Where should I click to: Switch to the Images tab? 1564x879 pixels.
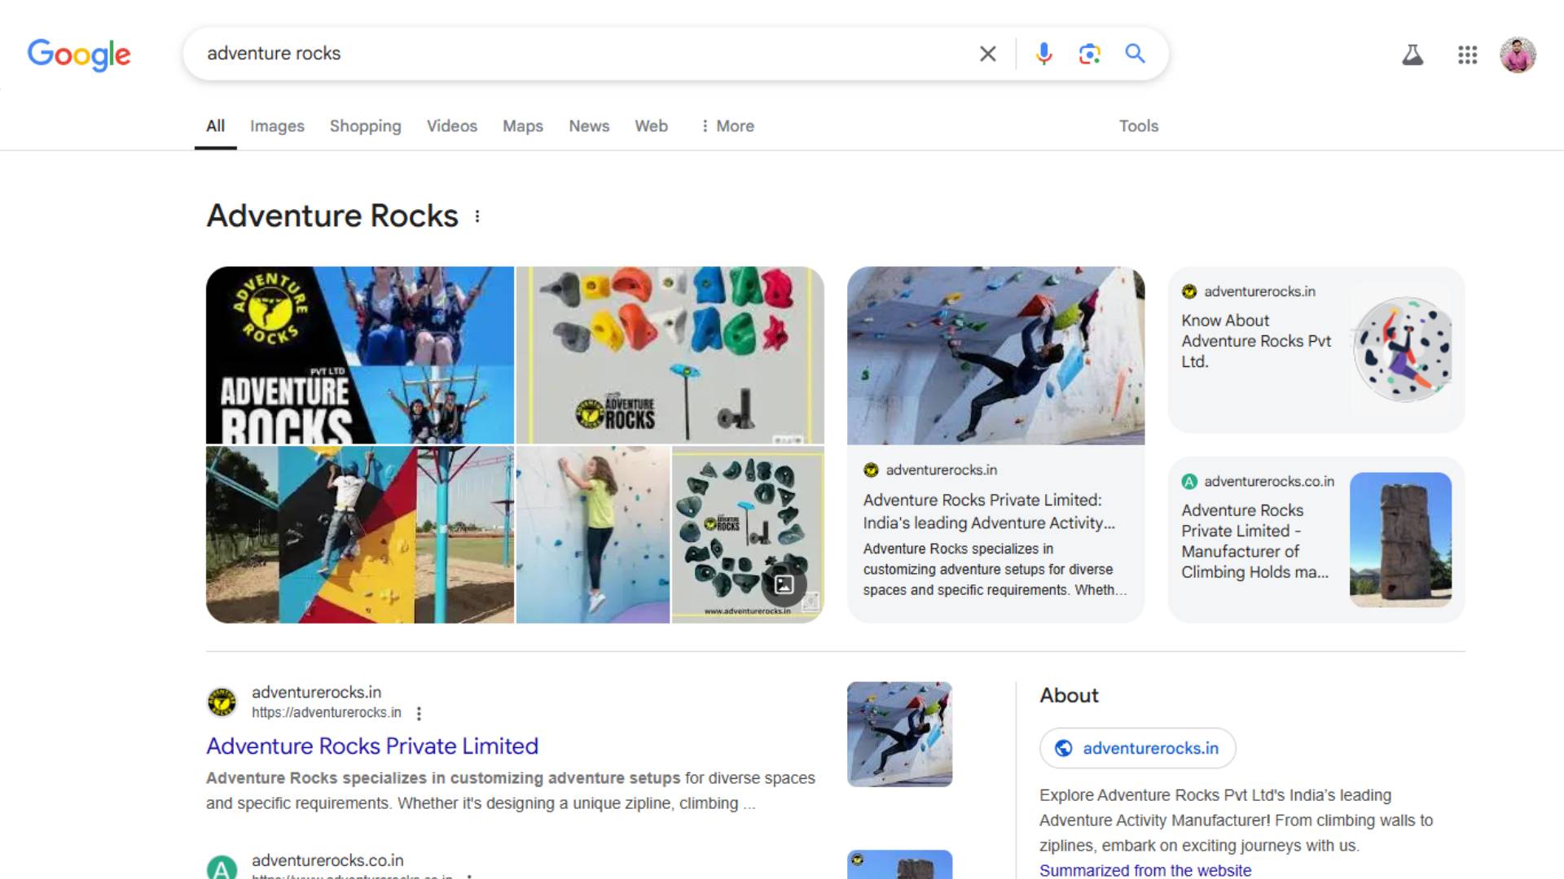point(277,126)
